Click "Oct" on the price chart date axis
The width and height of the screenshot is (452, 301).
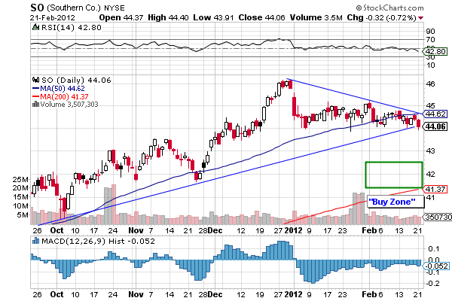click(56, 230)
